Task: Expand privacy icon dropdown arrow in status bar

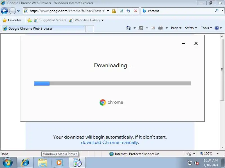Action: click(194, 154)
